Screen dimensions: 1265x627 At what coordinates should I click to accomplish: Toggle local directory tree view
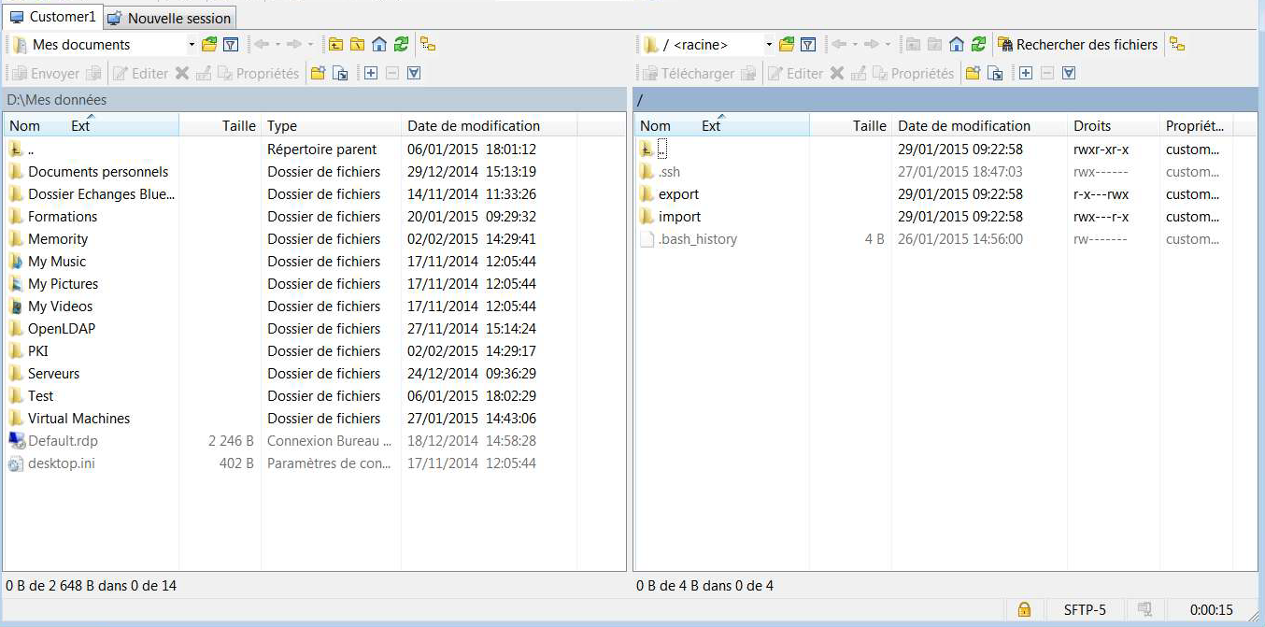click(x=428, y=45)
